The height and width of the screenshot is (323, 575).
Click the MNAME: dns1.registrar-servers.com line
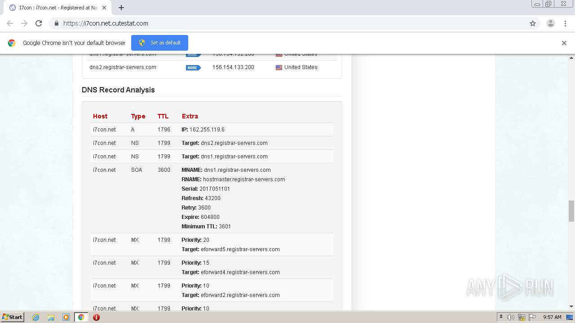click(x=226, y=170)
